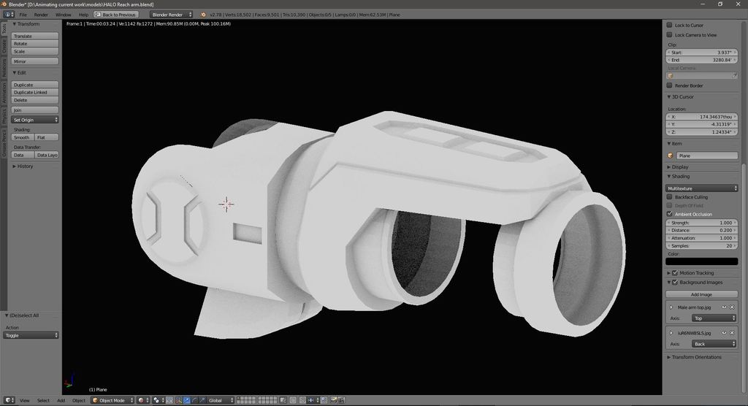Toggle the 3D manipulator widget icon
This screenshot has width=748, height=406.
[x=178, y=400]
